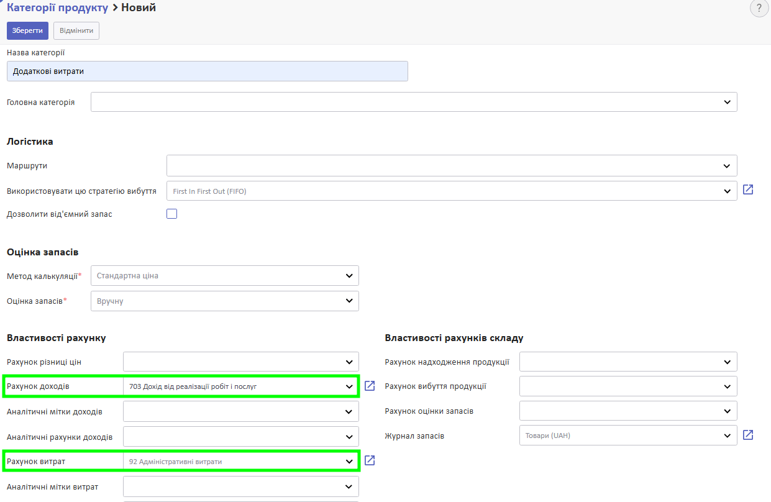Expand the Головна категорія dropdown

point(414,102)
